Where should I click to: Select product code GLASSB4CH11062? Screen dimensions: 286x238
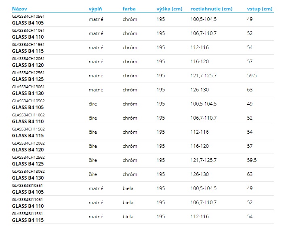28,115
